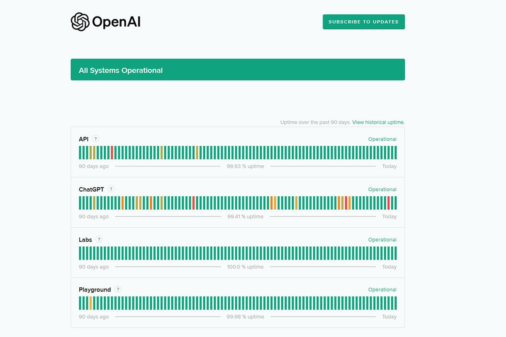The width and height of the screenshot is (506, 337).
Task: Click the red outage bar in API row
Action: (x=112, y=152)
